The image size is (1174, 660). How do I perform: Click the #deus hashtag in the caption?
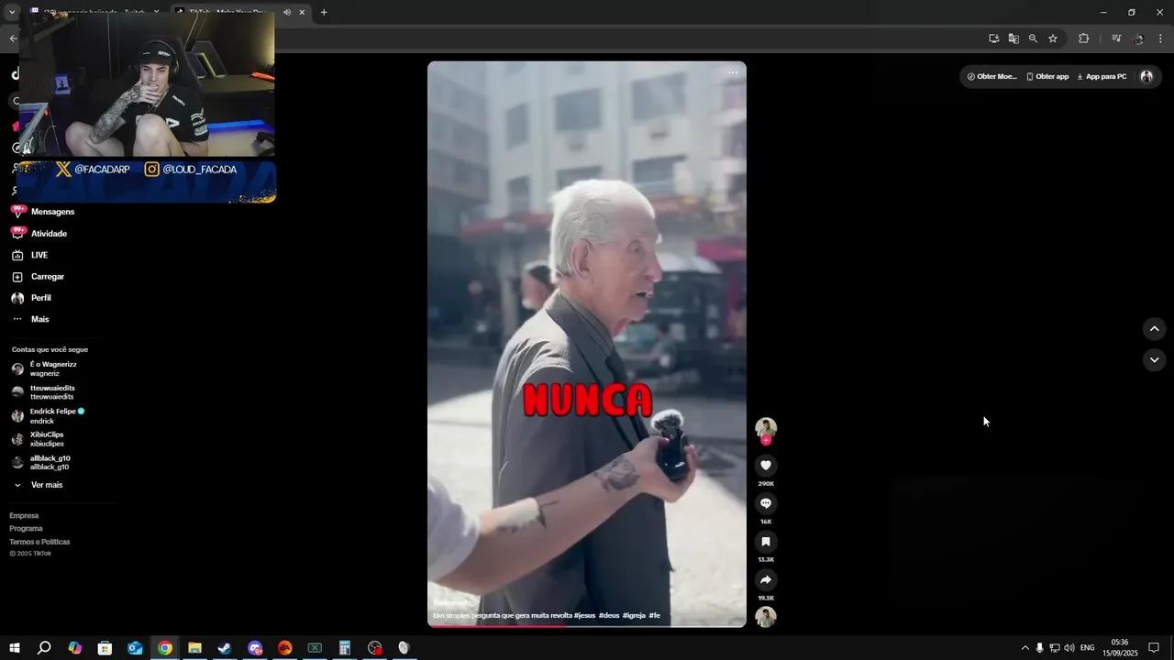tap(608, 615)
